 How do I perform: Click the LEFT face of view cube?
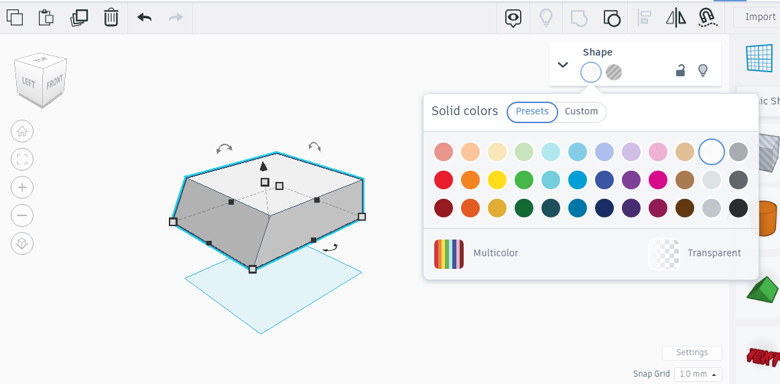[28, 81]
